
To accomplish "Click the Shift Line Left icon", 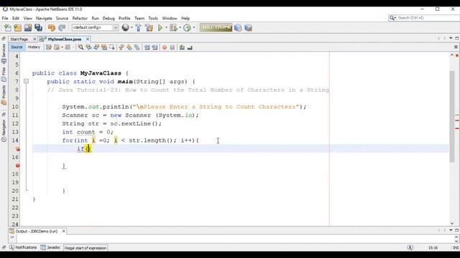I will [x=147, y=47].
